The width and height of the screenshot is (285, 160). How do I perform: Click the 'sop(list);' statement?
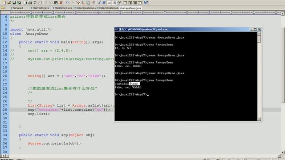pyautogui.click(x=39, y=114)
